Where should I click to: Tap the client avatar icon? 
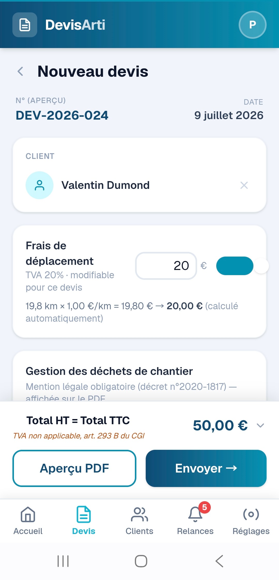point(40,185)
